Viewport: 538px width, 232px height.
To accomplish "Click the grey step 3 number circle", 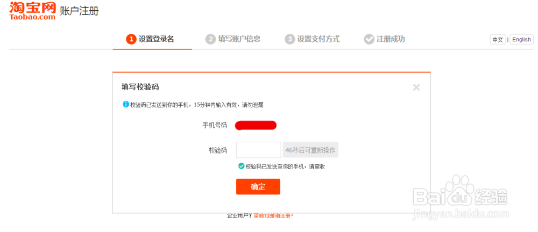I will tap(290, 39).
